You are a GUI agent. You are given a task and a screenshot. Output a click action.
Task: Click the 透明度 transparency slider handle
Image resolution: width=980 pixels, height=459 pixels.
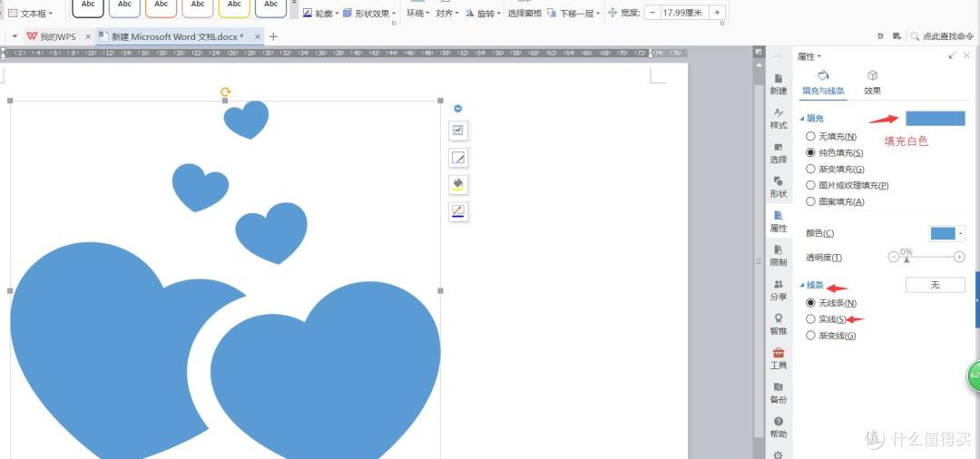click(906, 259)
